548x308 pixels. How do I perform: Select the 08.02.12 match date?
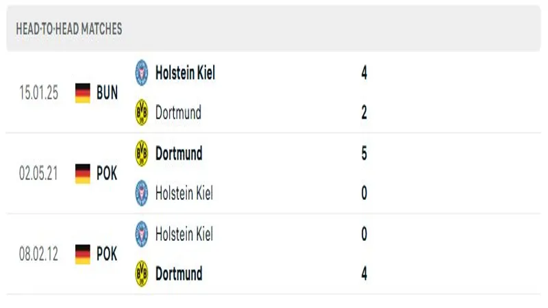[x=39, y=254]
